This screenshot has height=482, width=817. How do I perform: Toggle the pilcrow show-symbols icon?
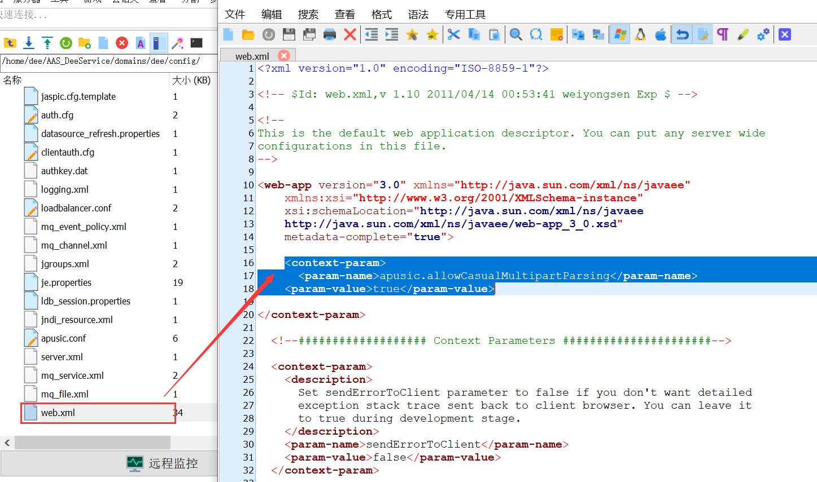(x=723, y=35)
